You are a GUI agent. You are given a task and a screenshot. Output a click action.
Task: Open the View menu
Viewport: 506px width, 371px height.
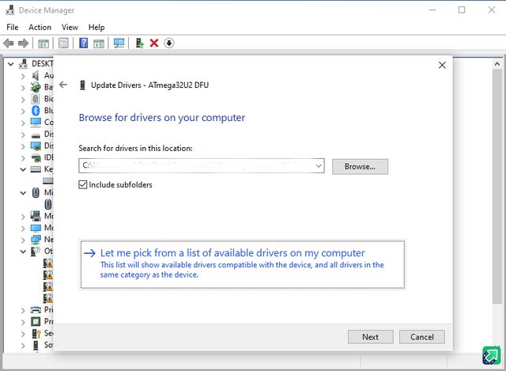click(70, 27)
